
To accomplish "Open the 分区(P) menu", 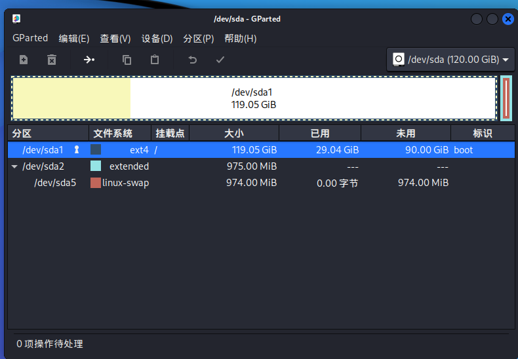I will (x=199, y=39).
